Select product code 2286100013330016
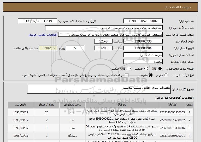 (x=172, y=128)
